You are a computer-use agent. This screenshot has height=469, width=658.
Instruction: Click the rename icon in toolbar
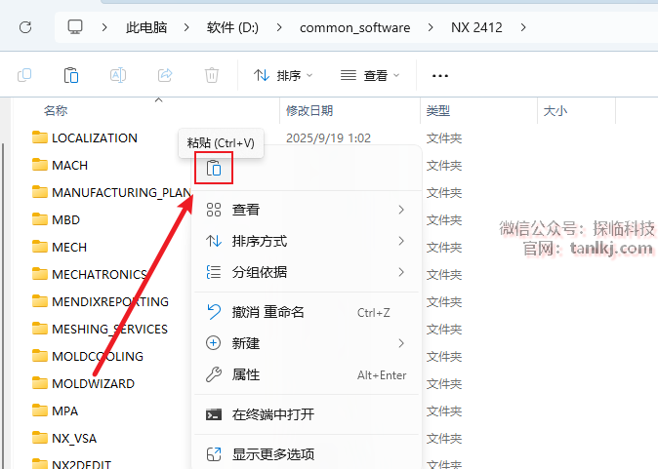point(118,75)
